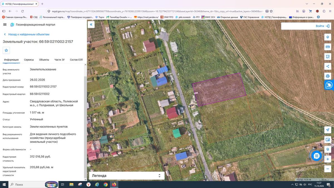Open a new browser tab
This screenshot has height=188, width=334.
coord(42,4)
